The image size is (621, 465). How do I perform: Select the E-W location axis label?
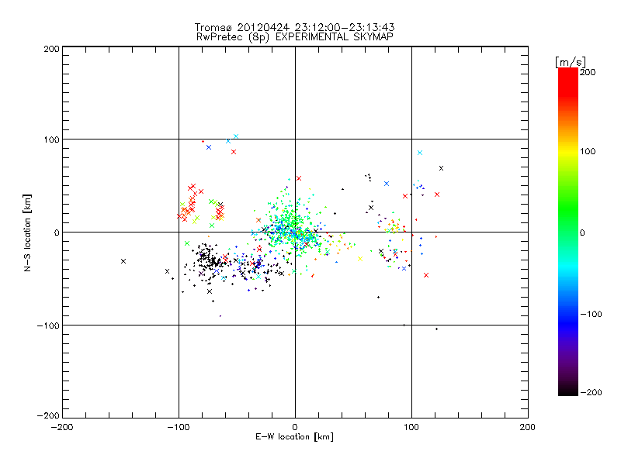pyautogui.click(x=295, y=437)
